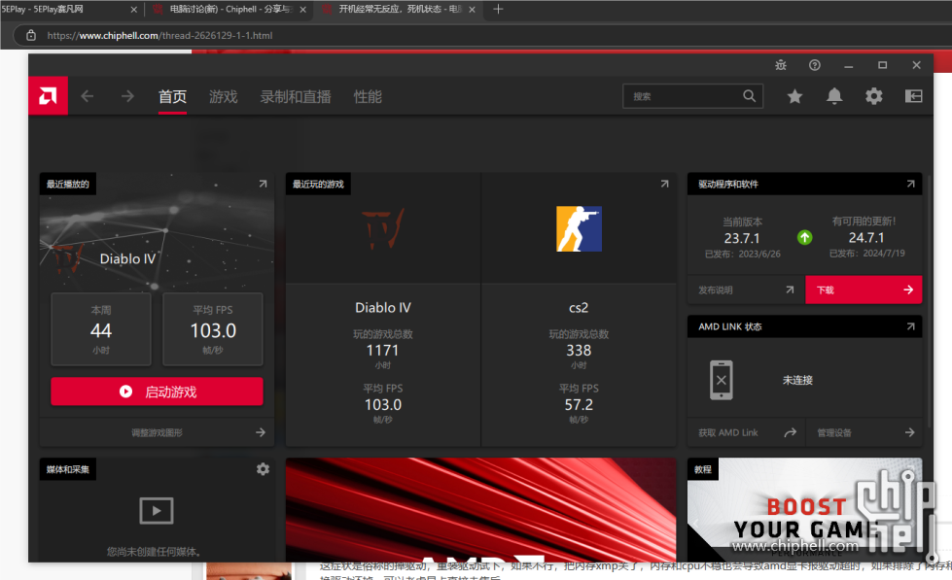
Task: Click the green update arrow icon
Action: point(805,237)
